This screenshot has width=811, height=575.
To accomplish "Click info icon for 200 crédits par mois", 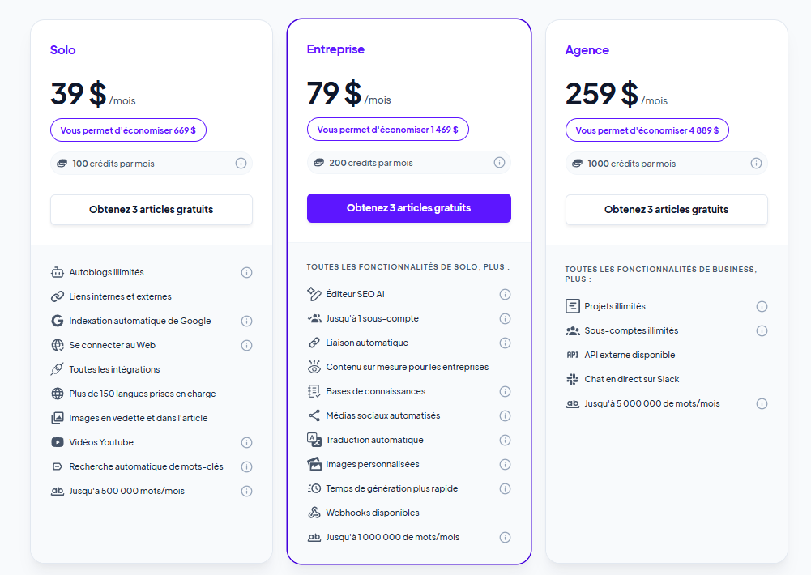I will tap(499, 162).
